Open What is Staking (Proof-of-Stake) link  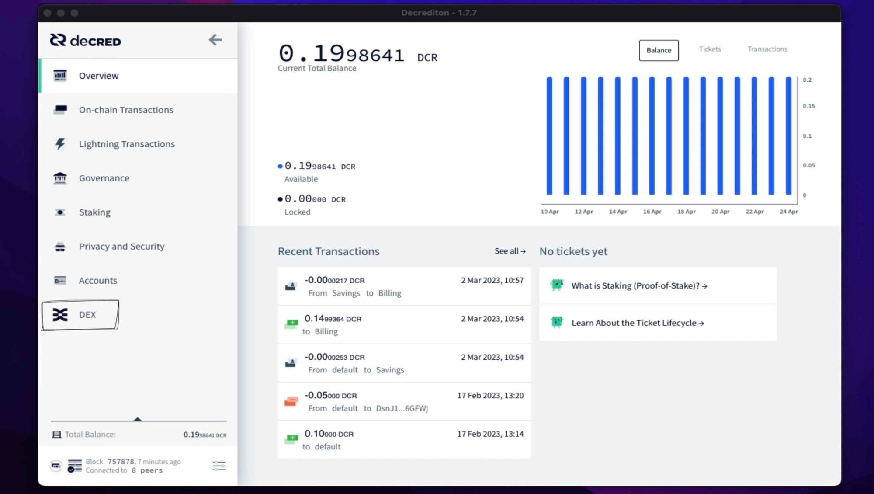(639, 285)
